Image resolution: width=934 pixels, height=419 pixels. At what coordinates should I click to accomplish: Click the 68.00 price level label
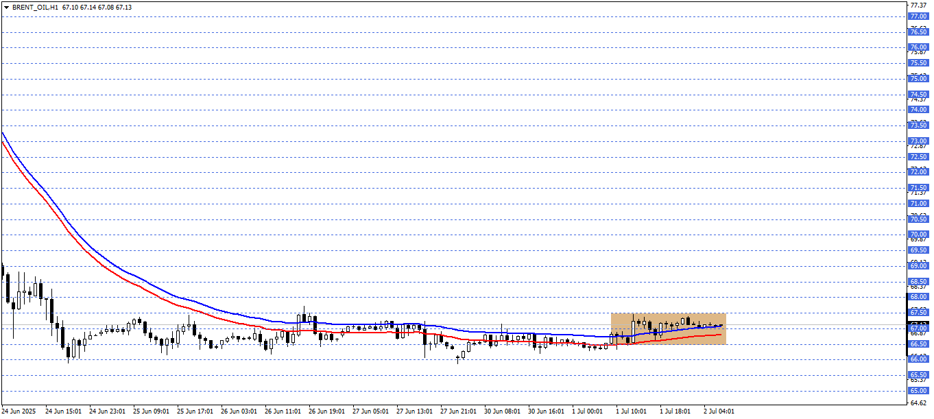pos(918,297)
